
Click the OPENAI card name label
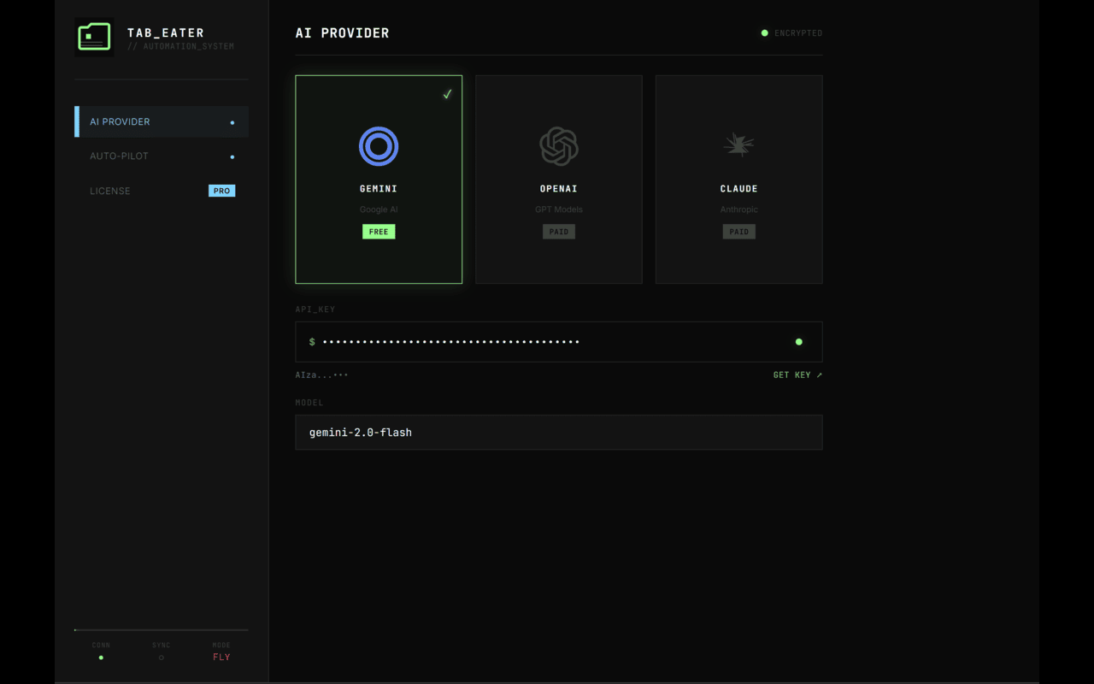click(x=559, y=189)
